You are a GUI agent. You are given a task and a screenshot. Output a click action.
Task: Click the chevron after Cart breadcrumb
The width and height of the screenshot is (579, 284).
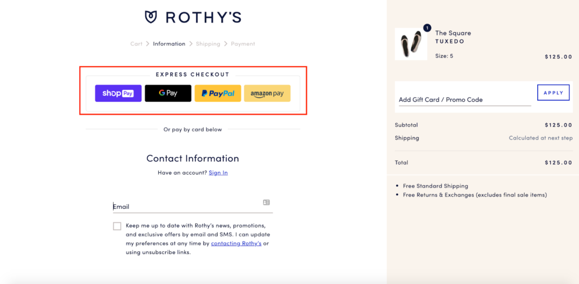[x=148, y=44]
